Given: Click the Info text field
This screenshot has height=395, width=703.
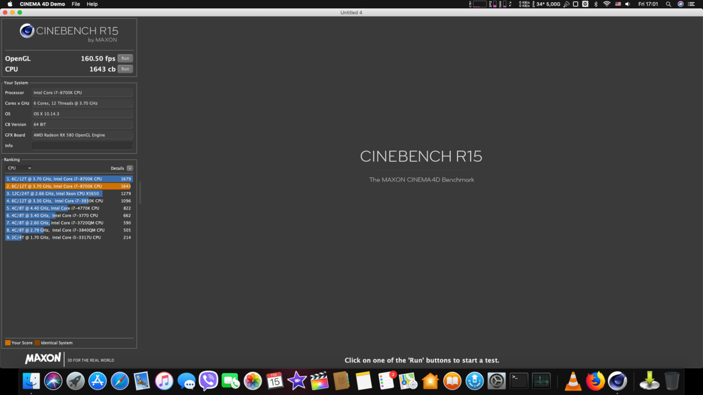Looking at the screenshot, I should click(82, 145).
